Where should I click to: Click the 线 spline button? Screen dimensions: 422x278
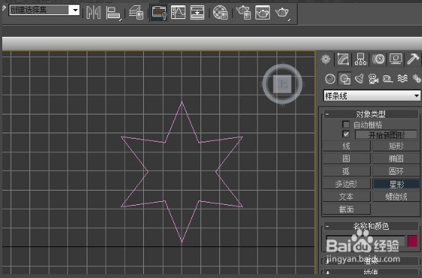[x=347, y=146]
